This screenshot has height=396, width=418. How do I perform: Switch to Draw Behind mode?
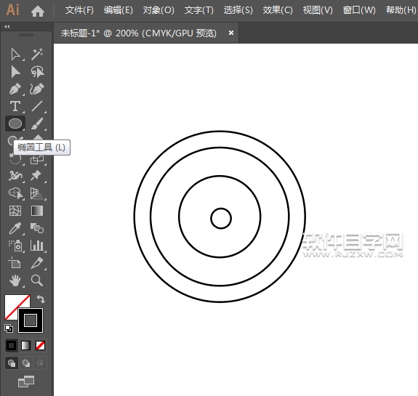[26, 363]
